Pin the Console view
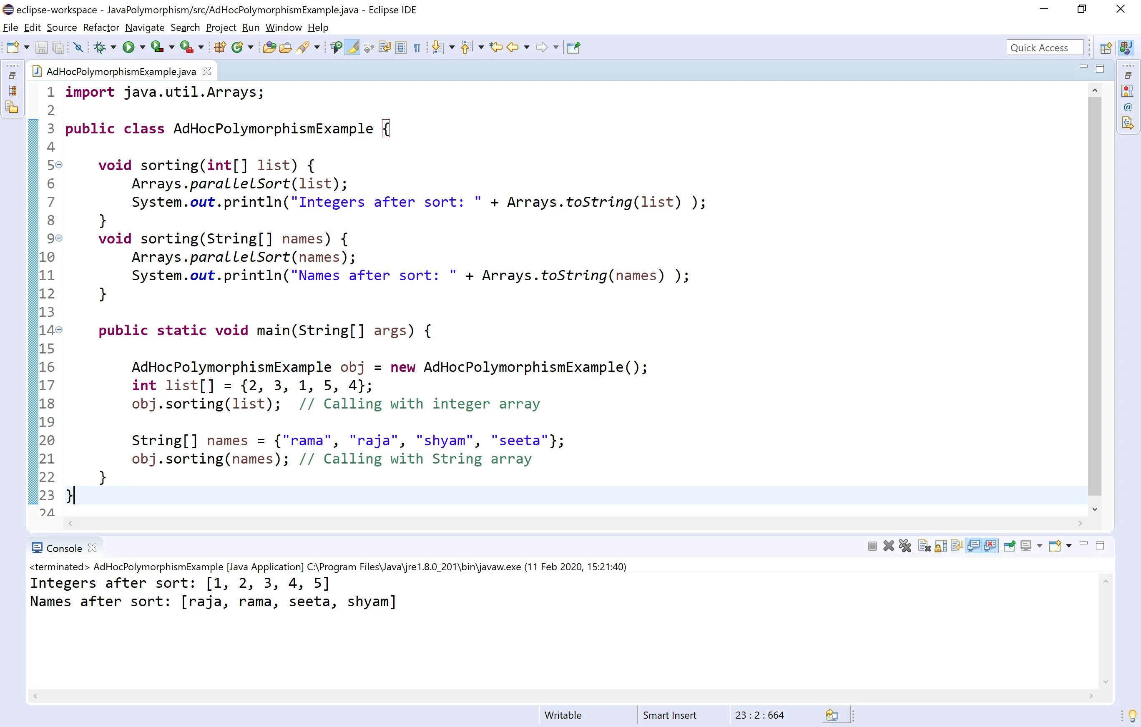This screenshot has height=727, width=1141. coord(1009,546)
